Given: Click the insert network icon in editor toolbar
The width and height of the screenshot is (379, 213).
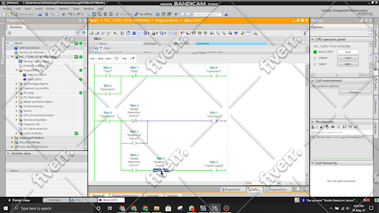Looking at the screenshot, I should [91, 33].
